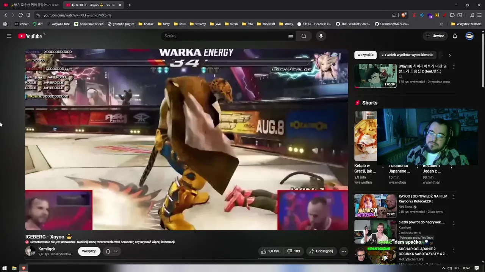485x272 pixels.
Task: Bookmark this page in address bar
Action: pyautogui.click(x=28, y=15)
